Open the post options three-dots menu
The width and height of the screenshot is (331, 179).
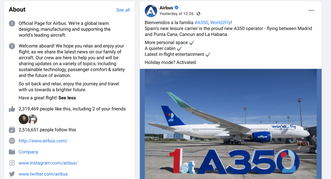(x=311, y=11)
